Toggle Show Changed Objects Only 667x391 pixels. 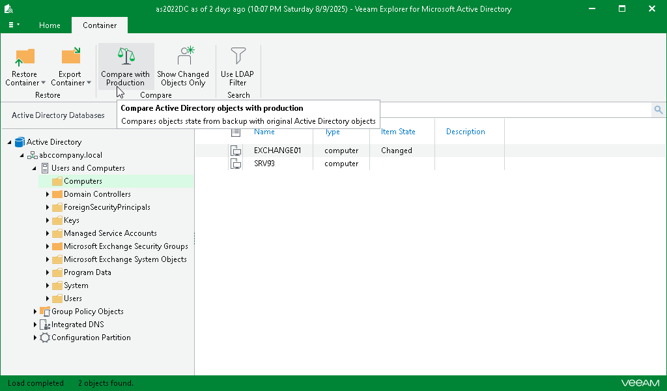click(x=183, y=65)
